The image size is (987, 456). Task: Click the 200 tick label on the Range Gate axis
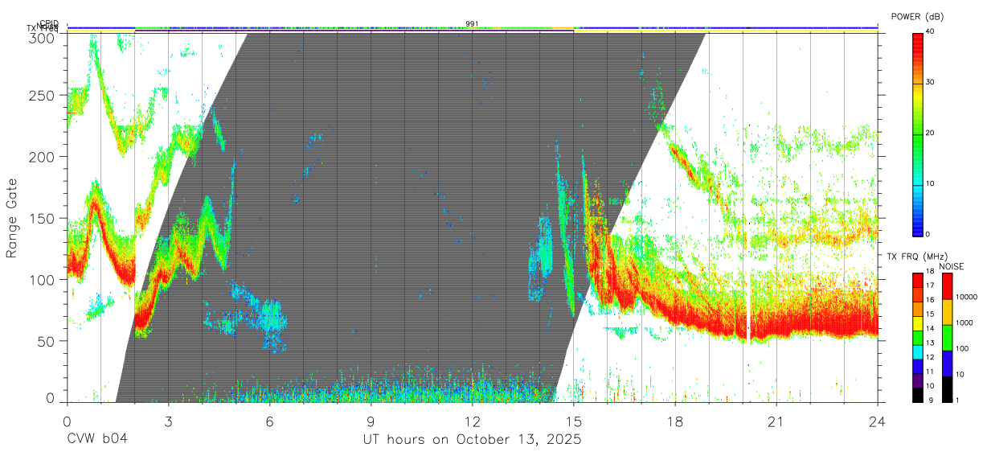click(42, 157)
